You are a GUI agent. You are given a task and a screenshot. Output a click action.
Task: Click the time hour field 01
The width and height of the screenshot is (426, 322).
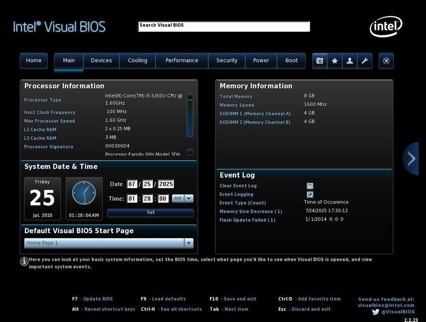pos(132,199)
